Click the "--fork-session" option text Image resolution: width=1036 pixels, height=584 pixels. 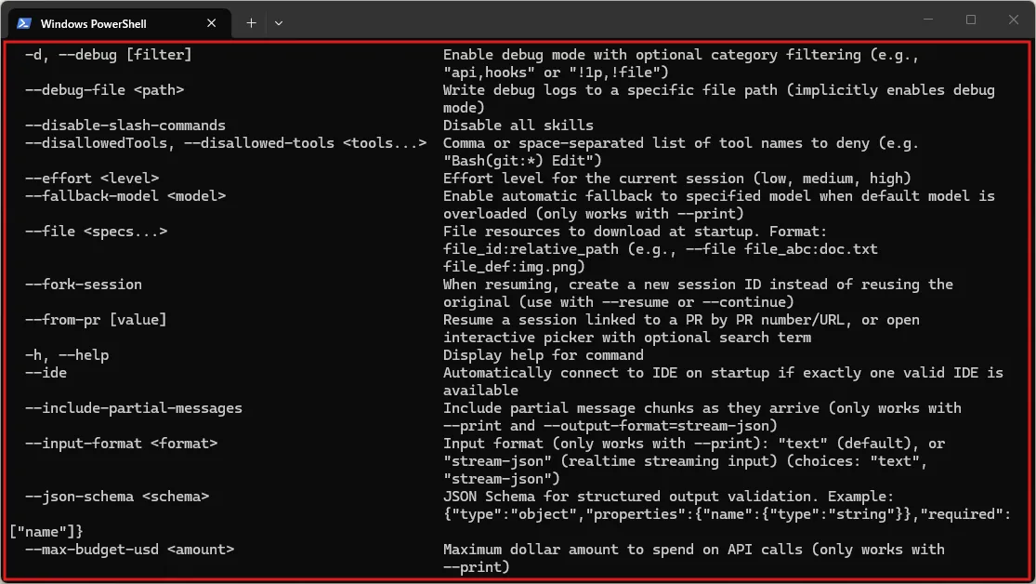pos(84,285)
